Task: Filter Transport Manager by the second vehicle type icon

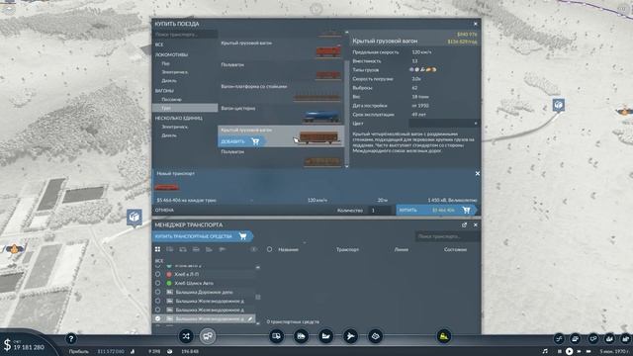Action: click(170, 249)
